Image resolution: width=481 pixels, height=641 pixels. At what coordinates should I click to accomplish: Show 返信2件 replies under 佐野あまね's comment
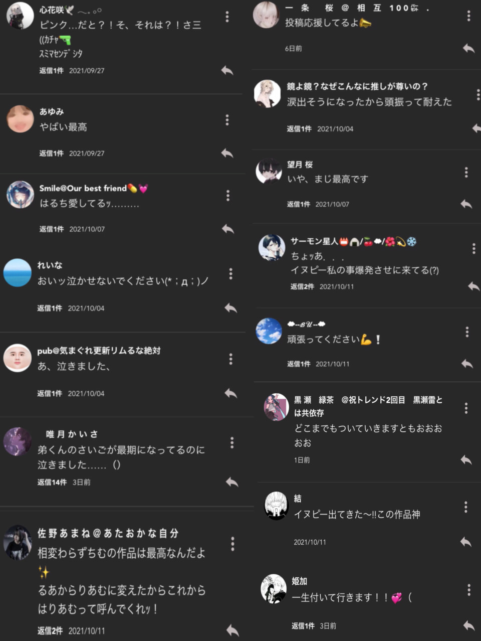pyautogui.click(x=50, y=630)
